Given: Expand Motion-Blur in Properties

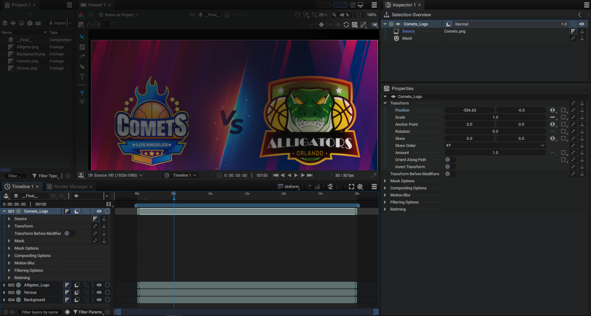Looking at the screenshot, I should click(x=385, y=195).
